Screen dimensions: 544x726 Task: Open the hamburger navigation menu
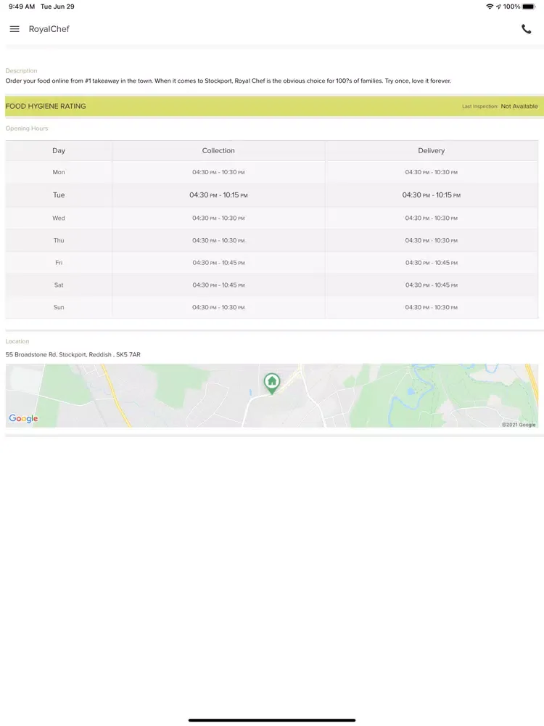pyautogui.click(x=15, y=29)
